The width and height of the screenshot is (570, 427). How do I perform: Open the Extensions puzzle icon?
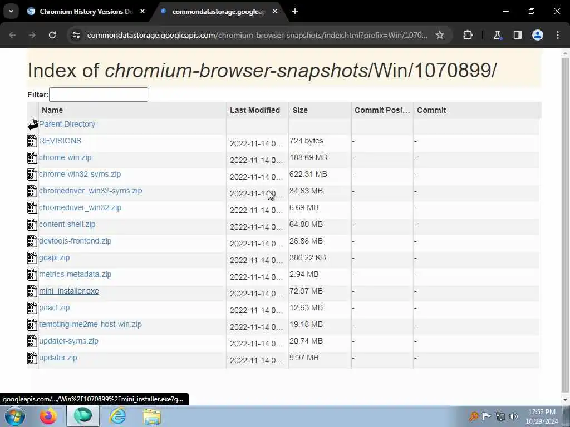coord(468,35)
